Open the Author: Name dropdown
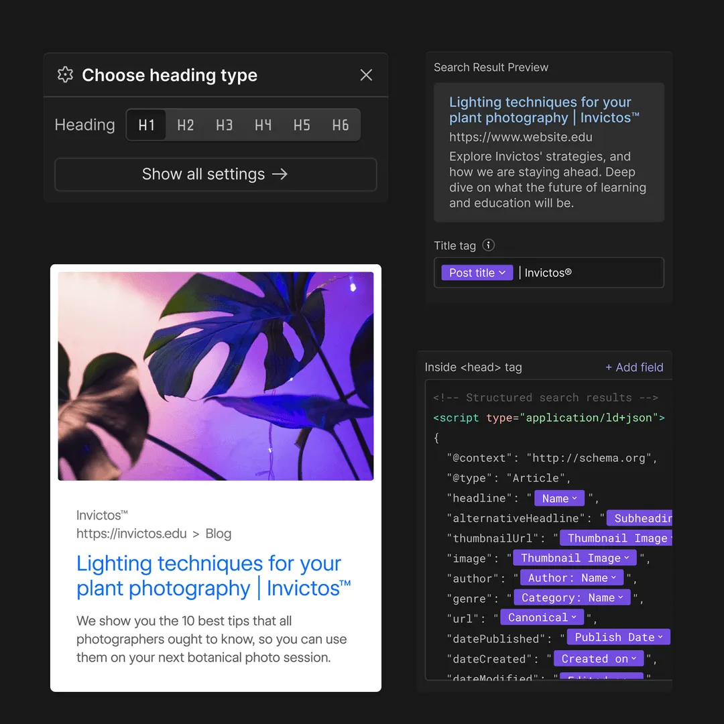724x724 pixels. [x=572, y=577]
